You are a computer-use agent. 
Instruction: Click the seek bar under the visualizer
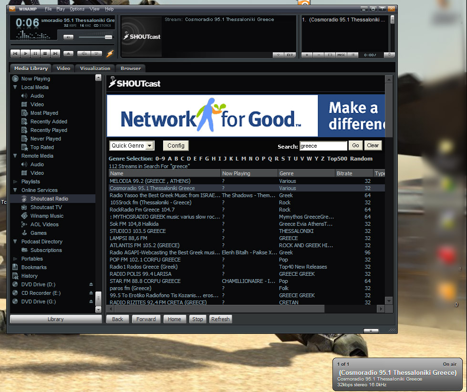pyautogui.click(x=62, y=45)
